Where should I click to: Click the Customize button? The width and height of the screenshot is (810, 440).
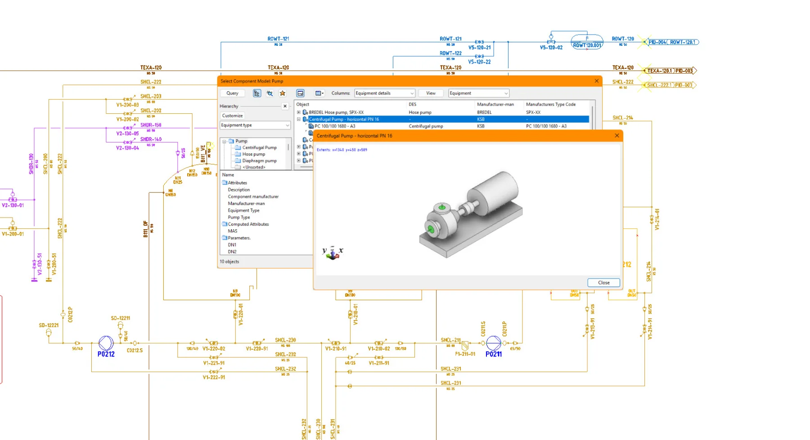pyautogui.click(x=232, y=116)
